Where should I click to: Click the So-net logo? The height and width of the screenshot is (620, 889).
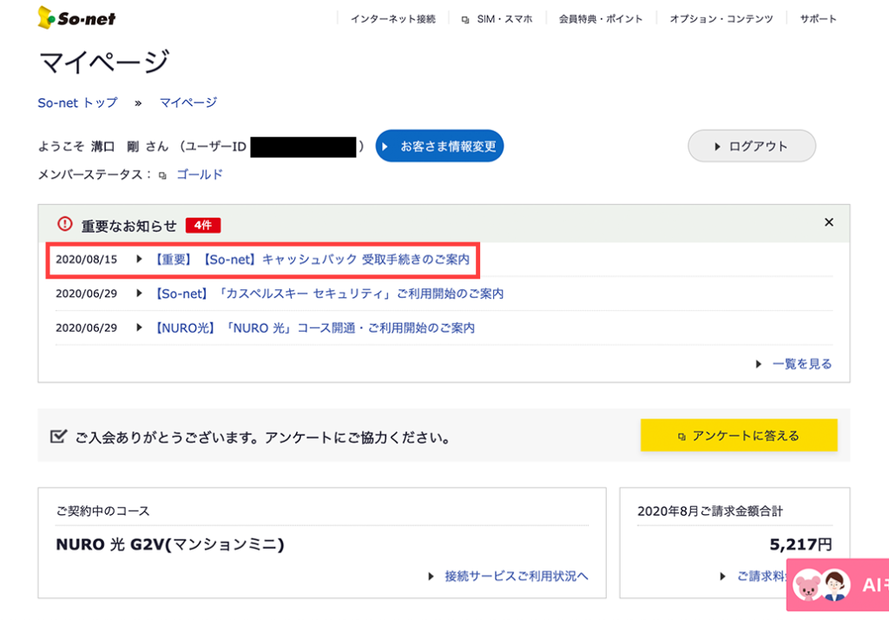76,17
